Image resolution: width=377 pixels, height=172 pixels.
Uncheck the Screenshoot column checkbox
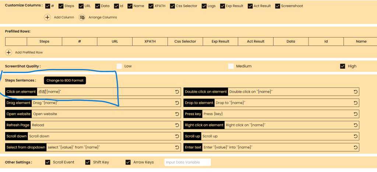coord(278,6)
